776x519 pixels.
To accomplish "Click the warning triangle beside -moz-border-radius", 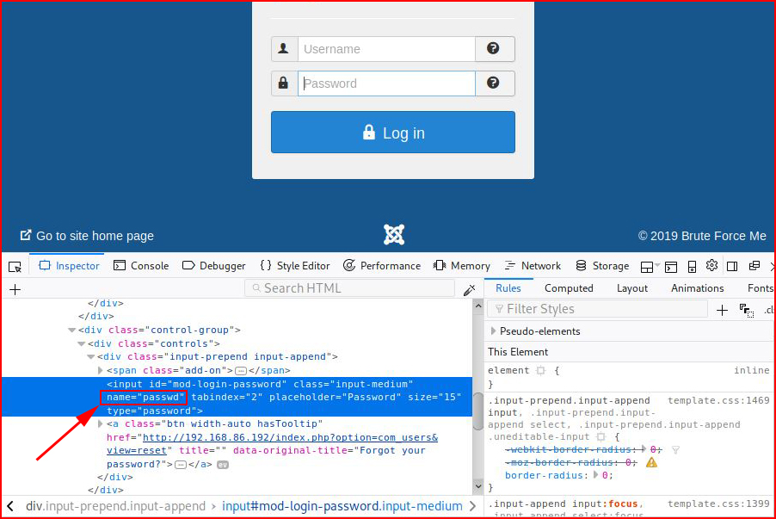I will (x=651, y=462).
